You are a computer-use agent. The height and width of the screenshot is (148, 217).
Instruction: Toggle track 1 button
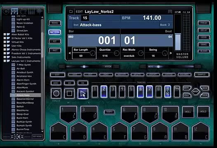(95, 91)
